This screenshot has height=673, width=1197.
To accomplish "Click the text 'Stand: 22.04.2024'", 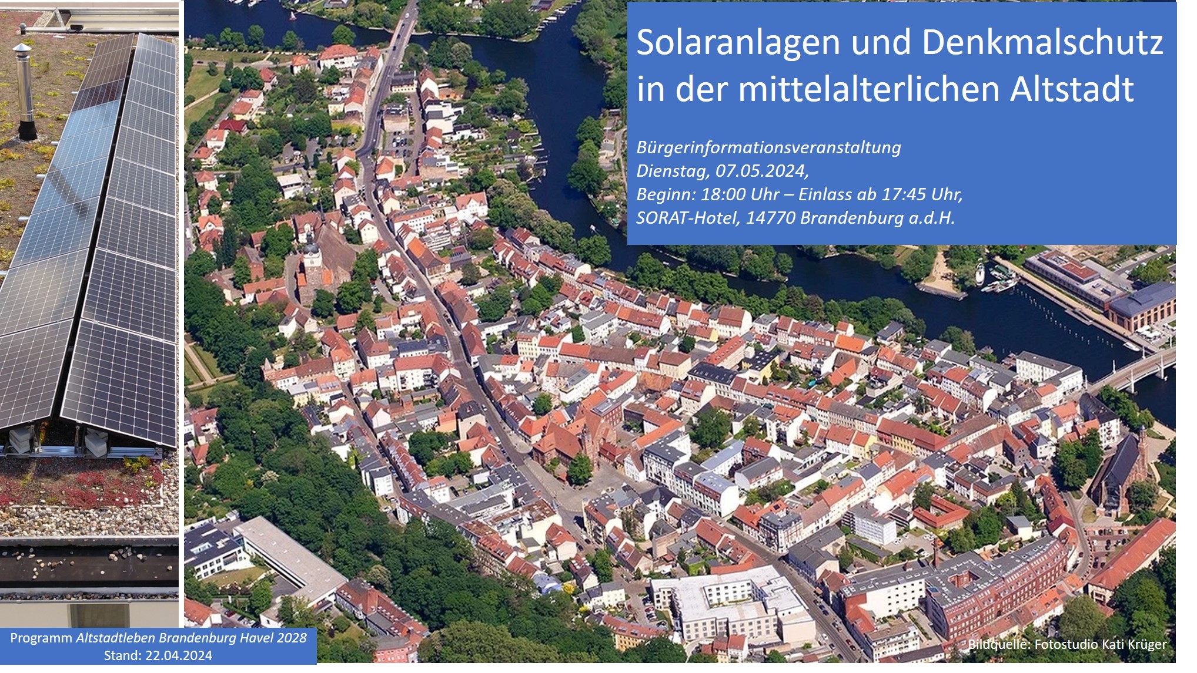I will click(158, 656).
